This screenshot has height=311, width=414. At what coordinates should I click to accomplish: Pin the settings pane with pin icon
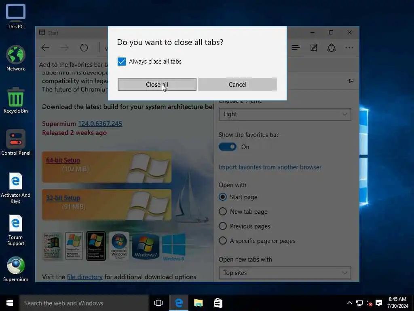point(351,81)
